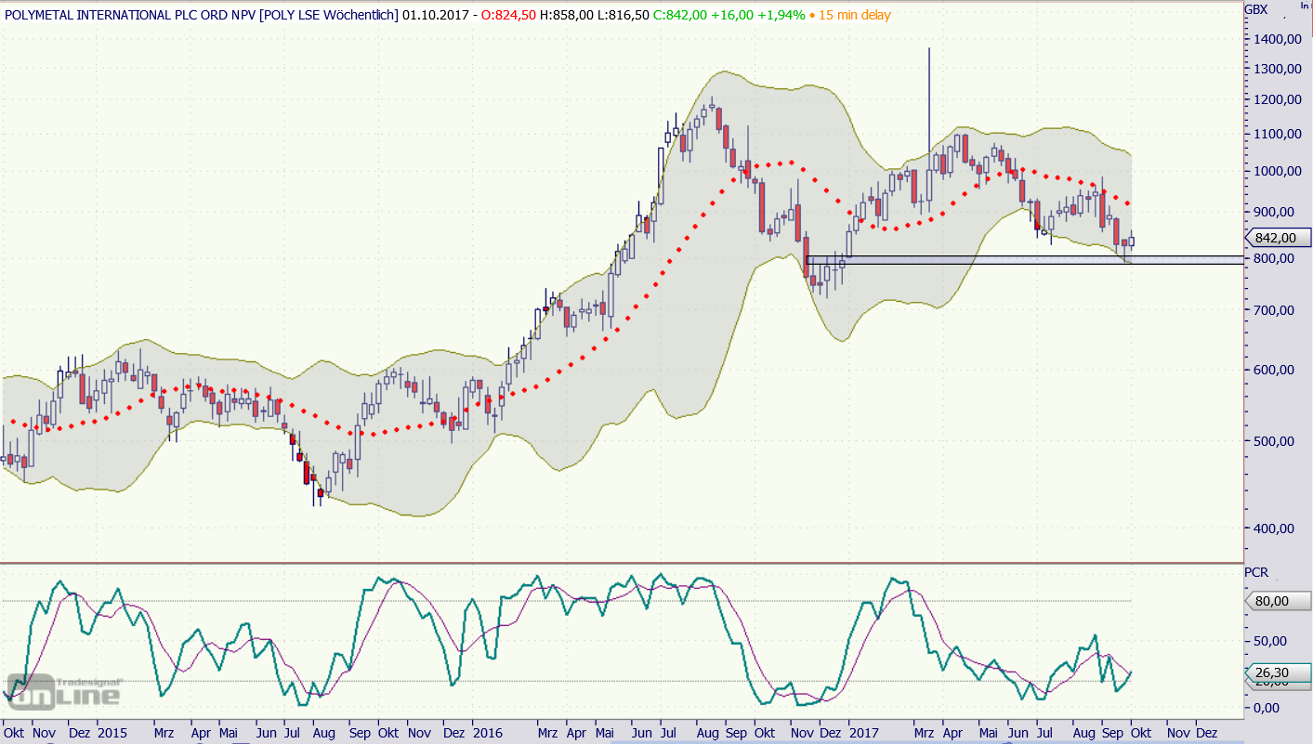Screen dimensions: 1313x744
Task: Click the 15 min delay notice
Action: [855, 15]
